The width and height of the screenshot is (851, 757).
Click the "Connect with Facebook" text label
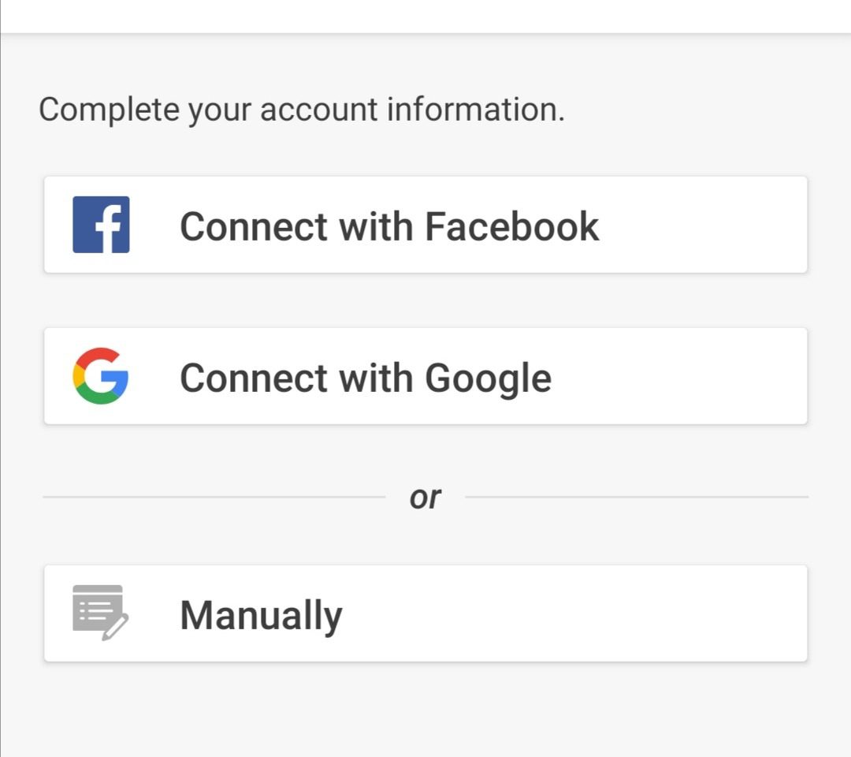389,226
